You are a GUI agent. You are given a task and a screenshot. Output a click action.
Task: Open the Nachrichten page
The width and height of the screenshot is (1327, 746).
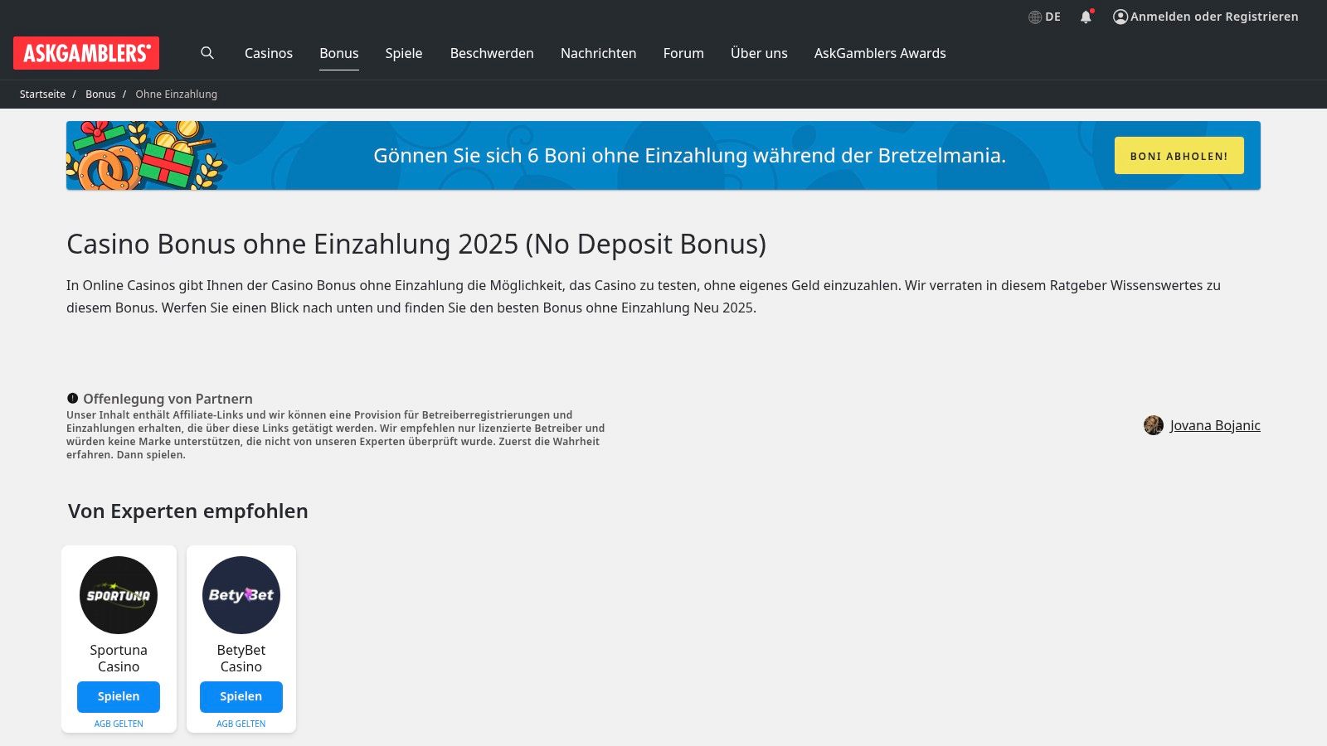coord(598,53)
